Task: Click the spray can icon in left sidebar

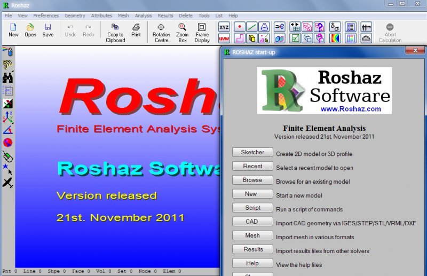Action: (x=7, y=51)
